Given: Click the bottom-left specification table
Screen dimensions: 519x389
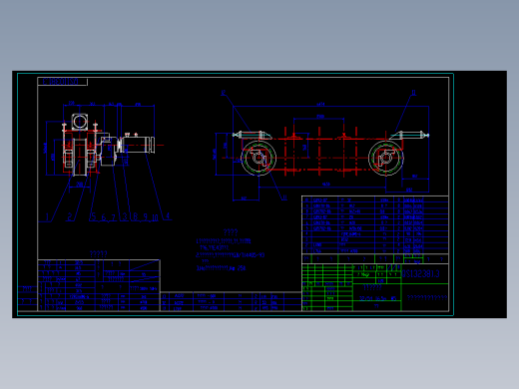Looking at the screenshot, I should click(99, 285).
